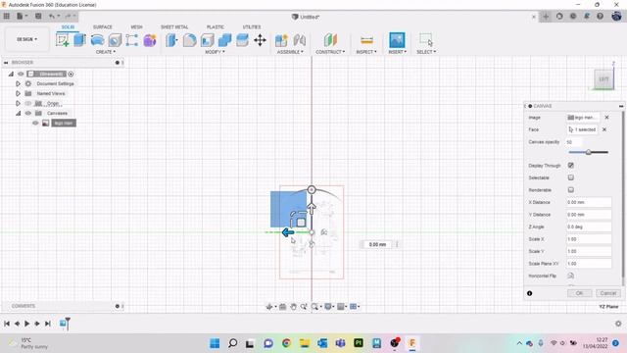627x353 pixels.
Task: Select the Fillet tool
Action: [x=189, y=40]
